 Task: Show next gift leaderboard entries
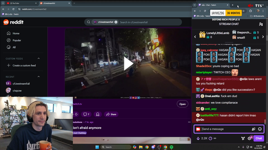pos(263,37)
